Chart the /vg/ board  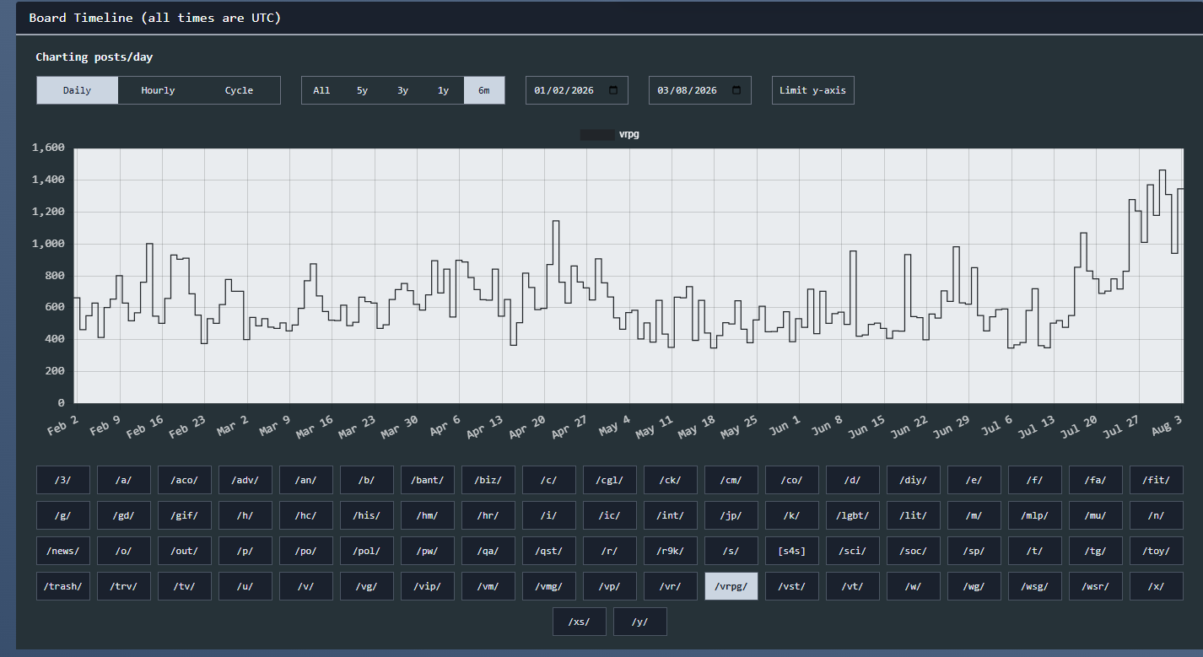[367, 586]
